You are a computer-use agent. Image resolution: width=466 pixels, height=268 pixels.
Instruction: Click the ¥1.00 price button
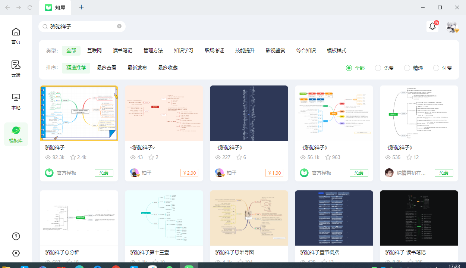[274, 173]
